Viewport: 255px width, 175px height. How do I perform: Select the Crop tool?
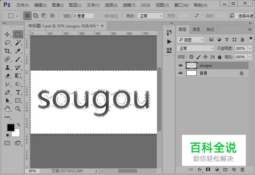pos(7,51)
